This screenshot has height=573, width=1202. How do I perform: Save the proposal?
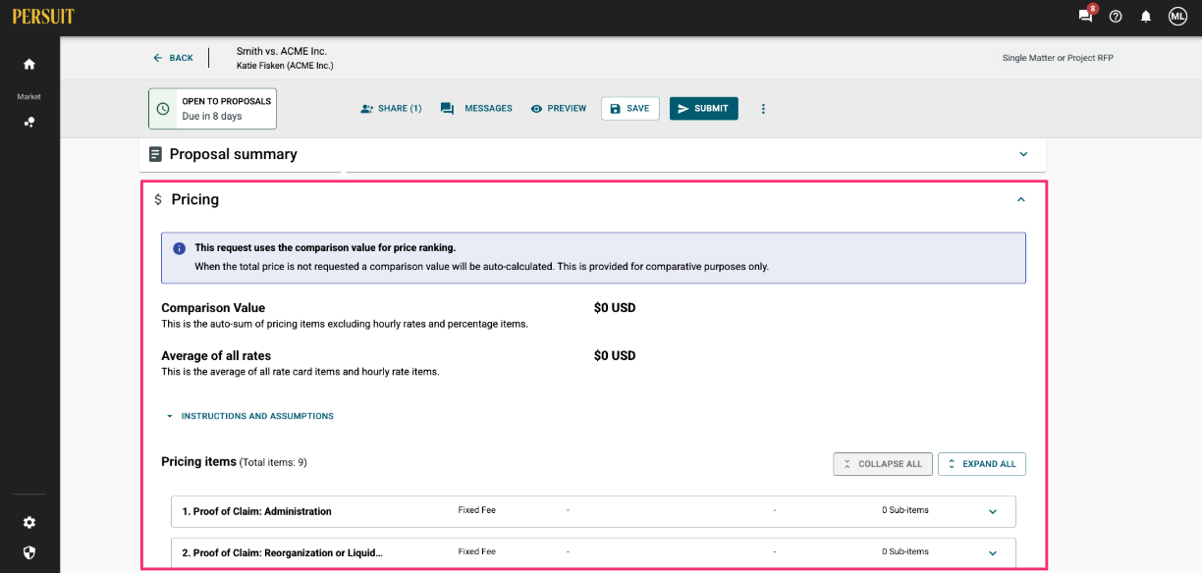[629, 109]
